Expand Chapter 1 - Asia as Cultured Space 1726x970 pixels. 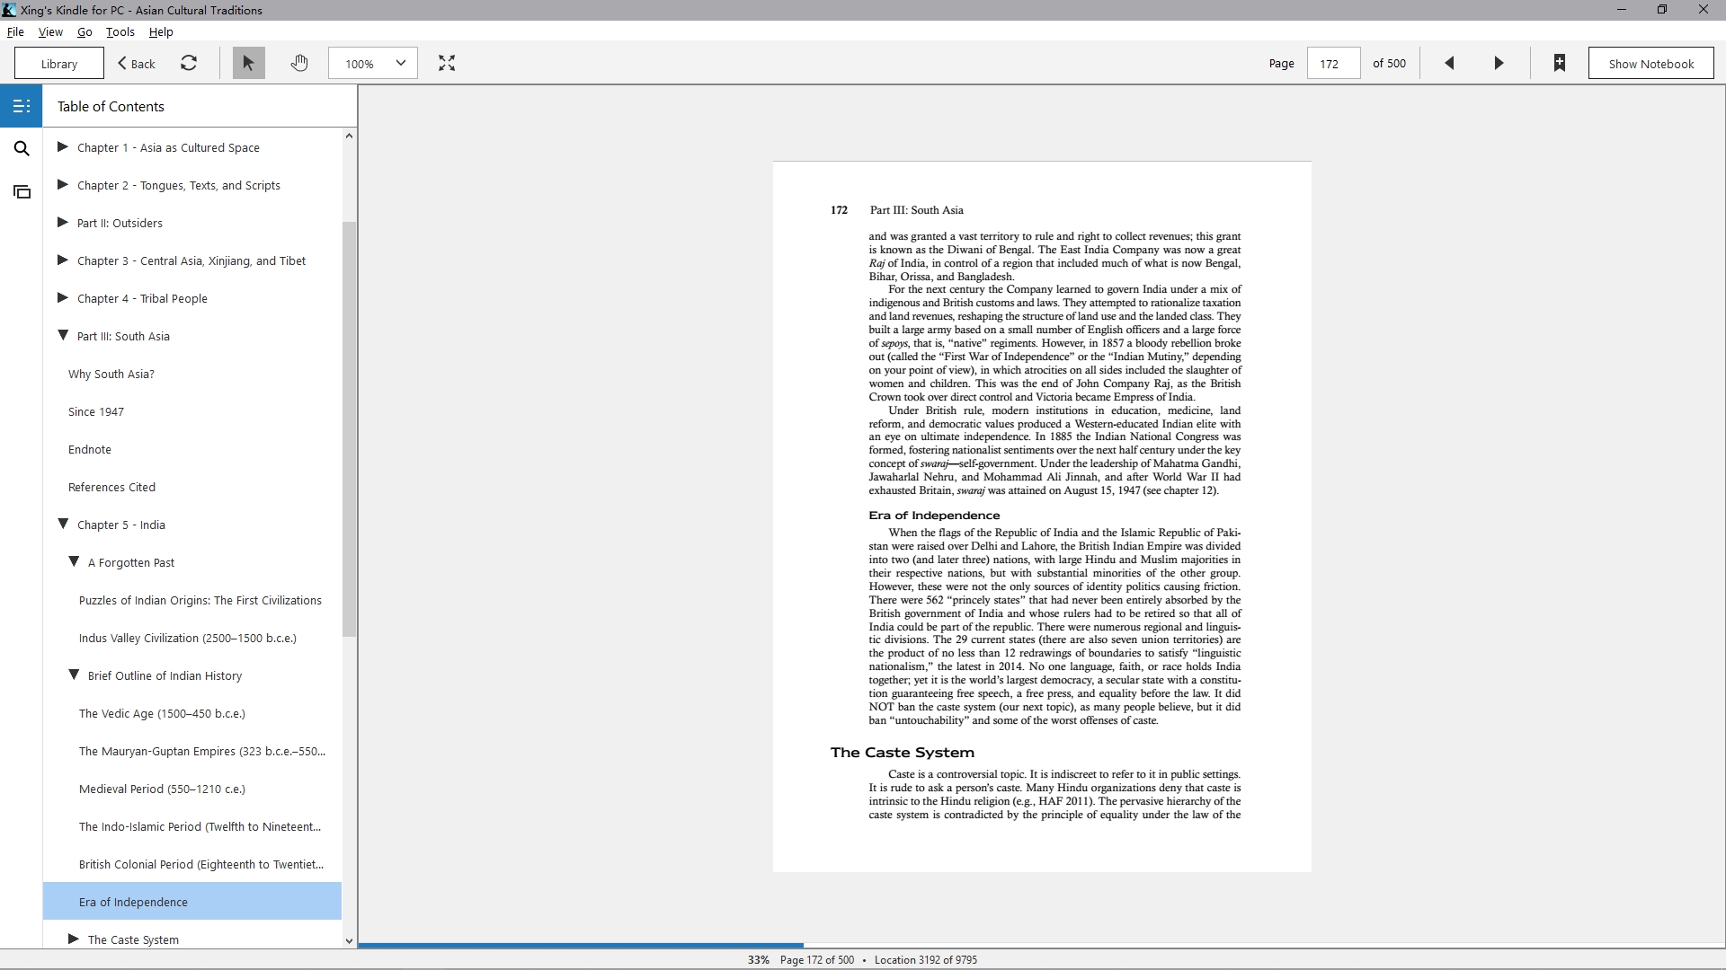point(63,146)
